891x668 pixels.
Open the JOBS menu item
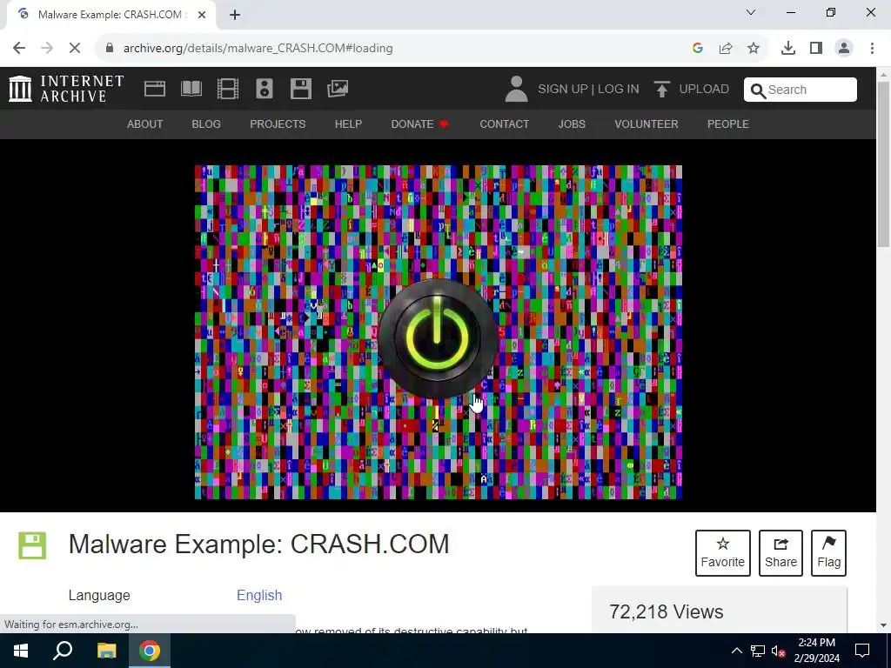pyautogui.click(x=572, y=124)
